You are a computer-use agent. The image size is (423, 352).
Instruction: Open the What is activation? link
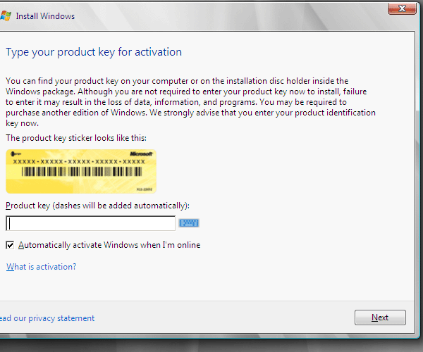[42, 267]
